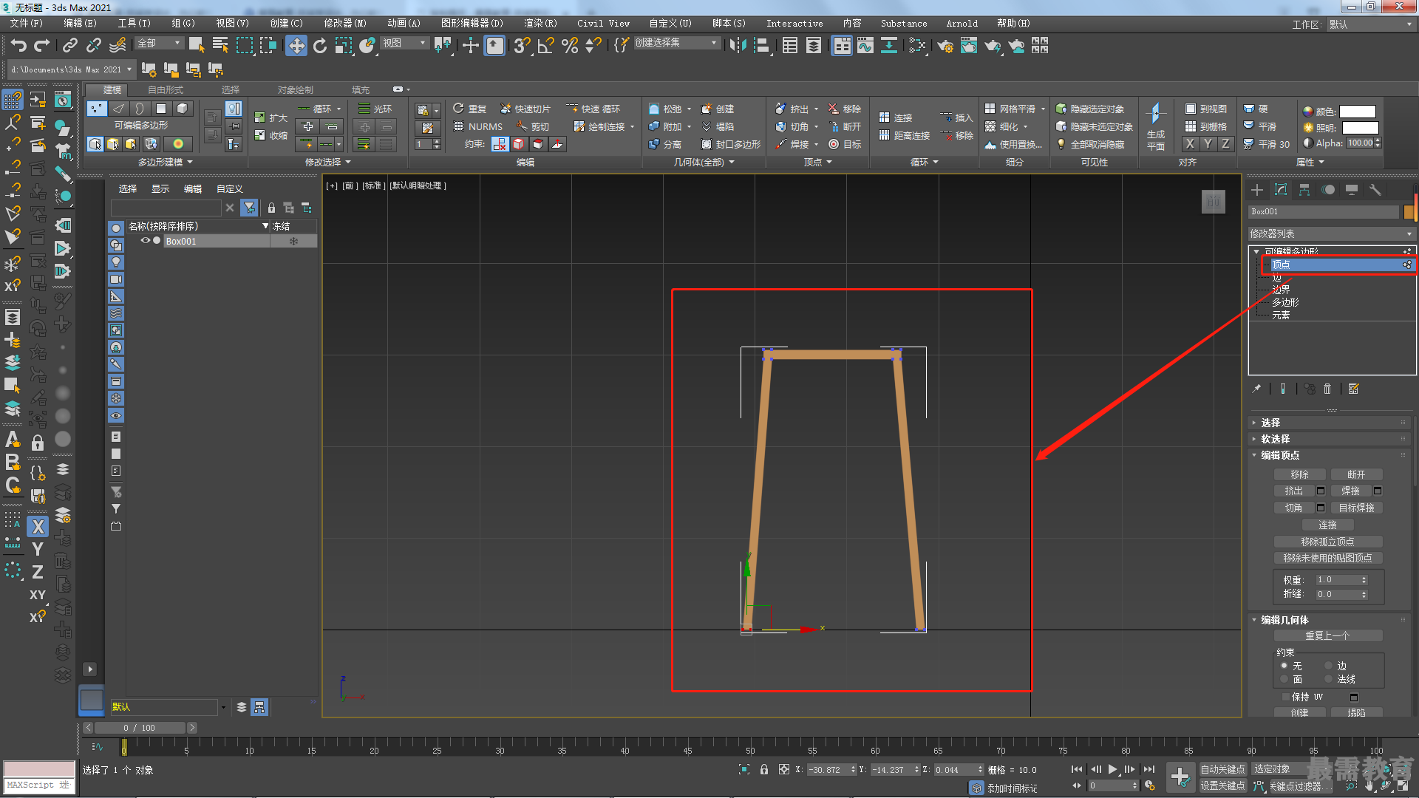This screenshot has width=1419, height=798.
Task: Click Configure Modifier Sets icon
Action: coord(1354,389)
